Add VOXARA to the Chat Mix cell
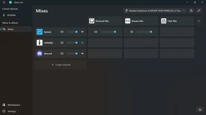The width and height of the screenshot is (206, 115). point(177,43)
